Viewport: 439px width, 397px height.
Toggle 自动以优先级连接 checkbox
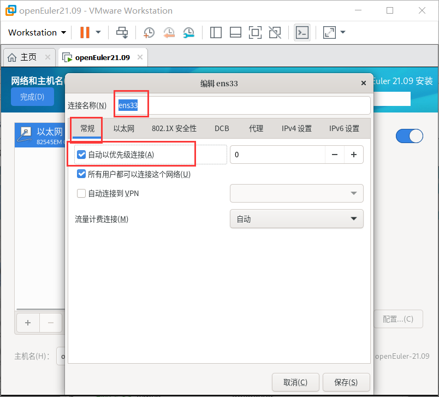click(81, 155)
